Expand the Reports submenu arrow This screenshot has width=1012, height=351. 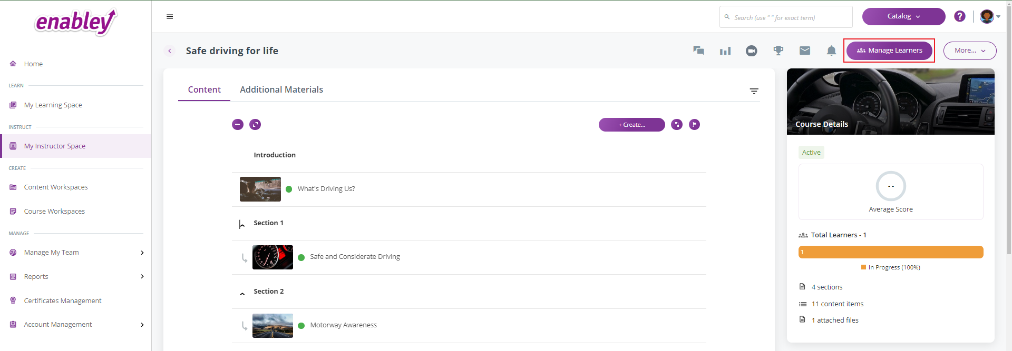pos(142,277)
